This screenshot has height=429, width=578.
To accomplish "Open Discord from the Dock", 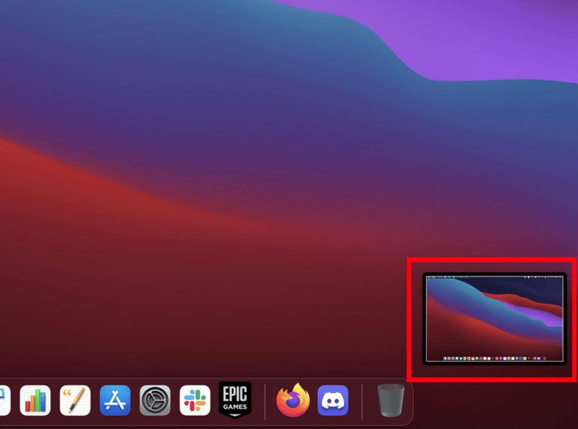I will tap(333, 400).
